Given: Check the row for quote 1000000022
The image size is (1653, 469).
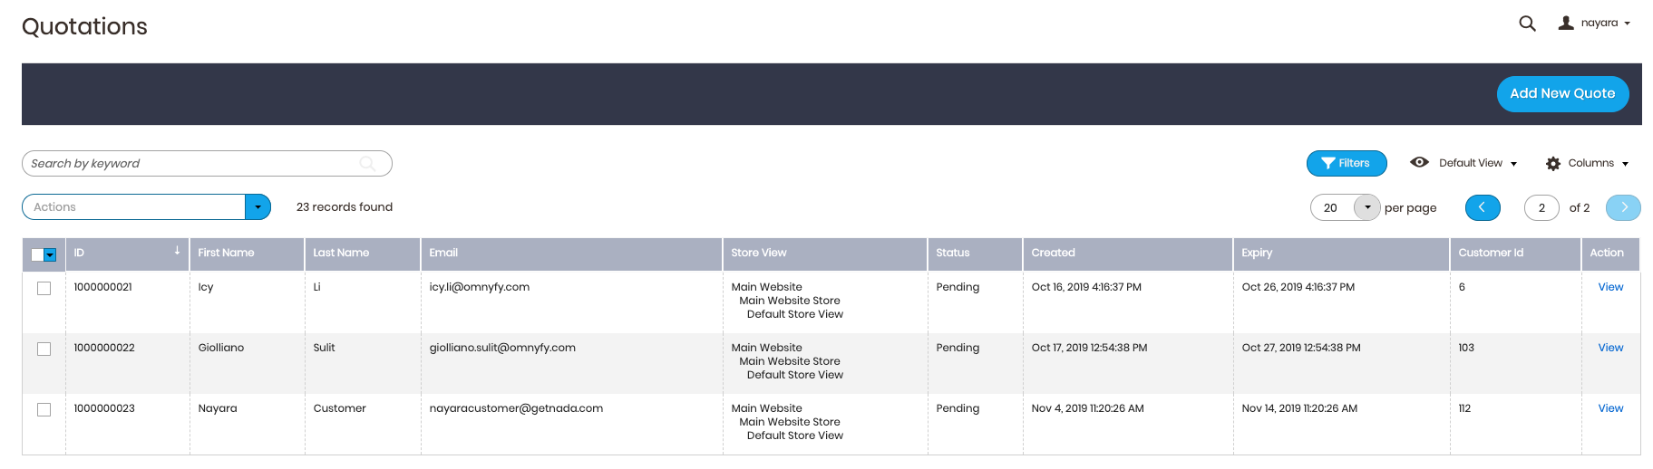Looking at the screenshot, I should click(x=44, y=349).
